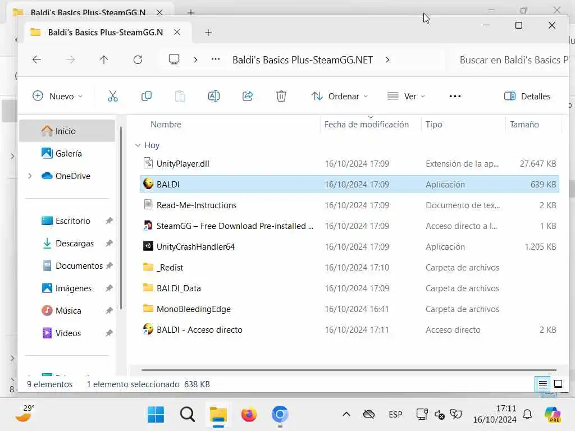
Task: Select the MonoBleedingEdge folder
Action: pos(349,309)
